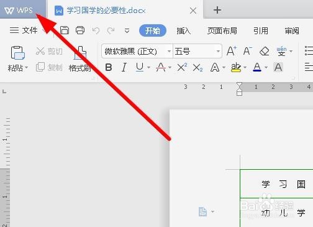313x227 pixels.
Task: Open the 审阅 ribbon tab
Action: click(x=292, y=31)
